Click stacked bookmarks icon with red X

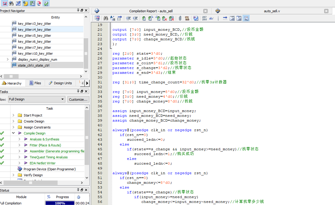(x=171, y=18)
